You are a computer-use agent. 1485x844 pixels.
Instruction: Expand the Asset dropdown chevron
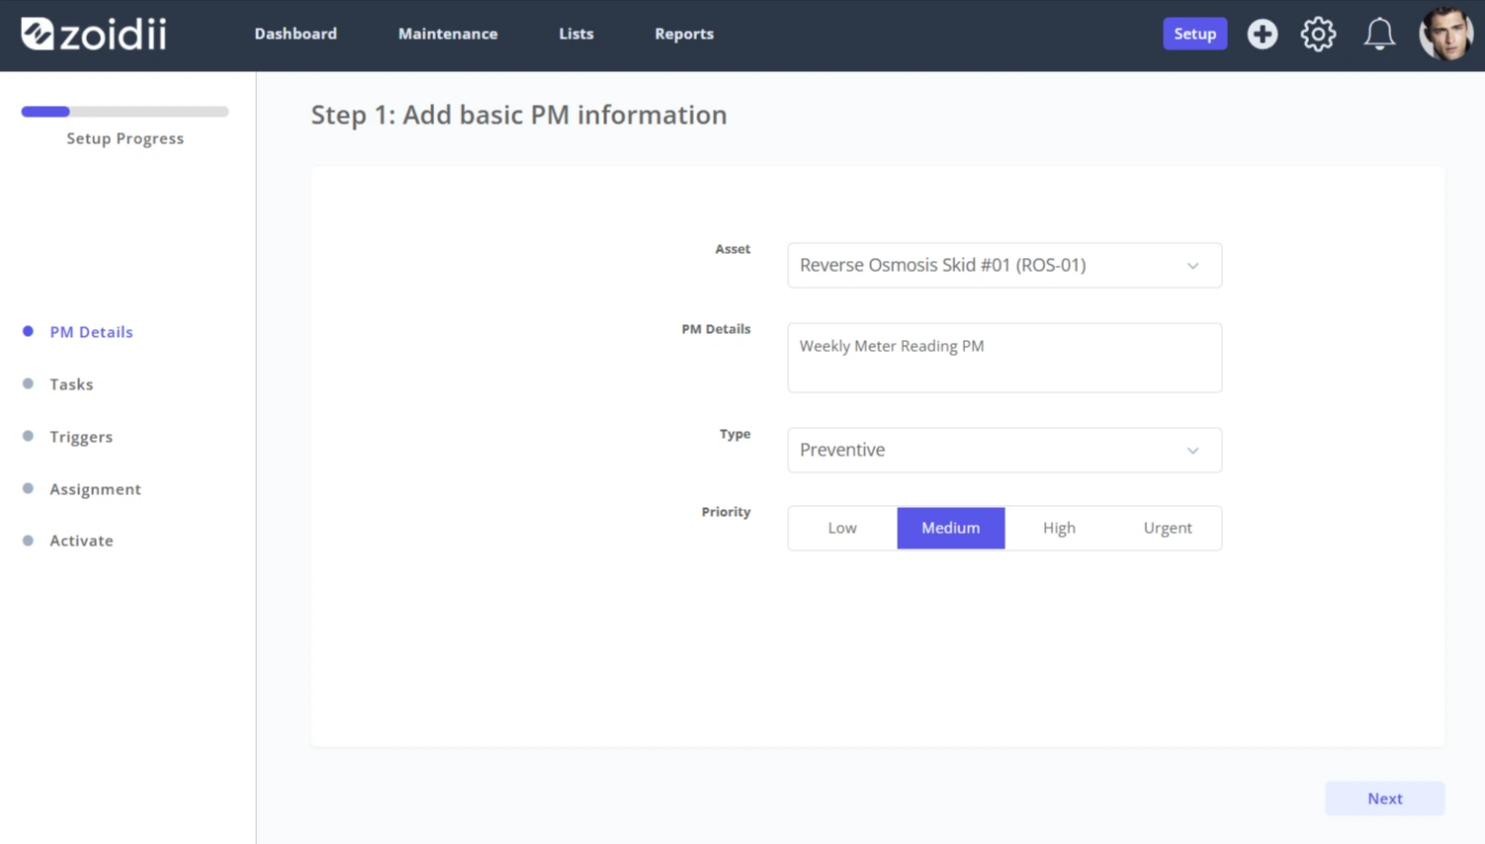click(x=1193, y=266)
